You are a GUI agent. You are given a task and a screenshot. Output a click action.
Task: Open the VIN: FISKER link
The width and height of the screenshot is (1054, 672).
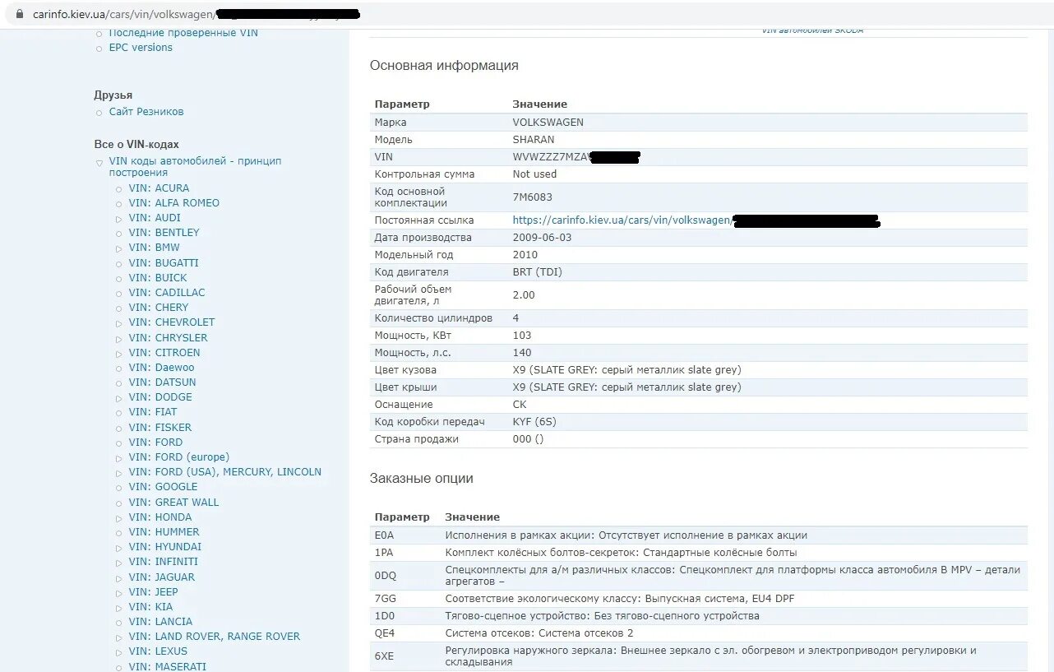[159, 428]
